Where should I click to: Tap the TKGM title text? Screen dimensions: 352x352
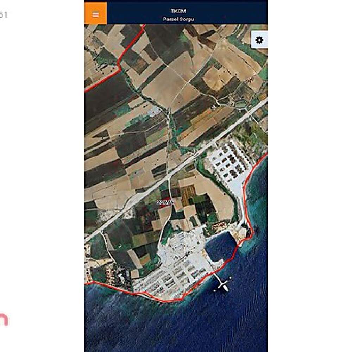point(178,11)
